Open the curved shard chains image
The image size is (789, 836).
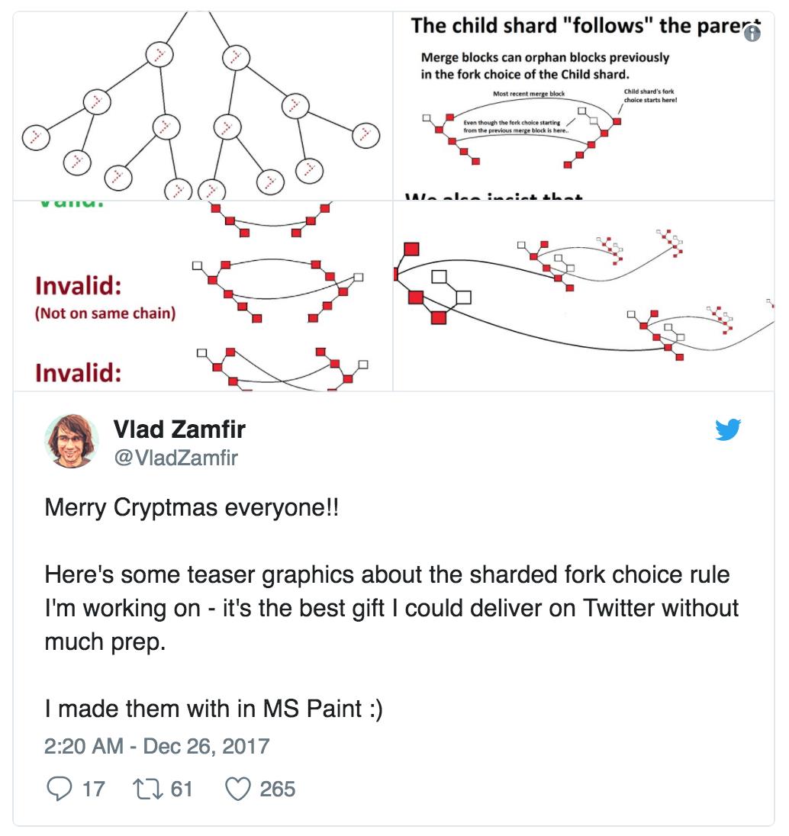pyautogui.click(x=584, y=297)
